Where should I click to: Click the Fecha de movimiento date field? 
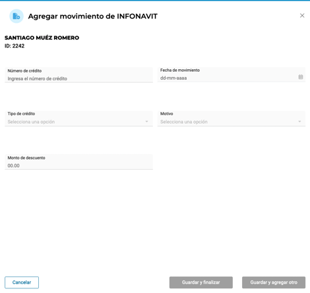[232, 75]
